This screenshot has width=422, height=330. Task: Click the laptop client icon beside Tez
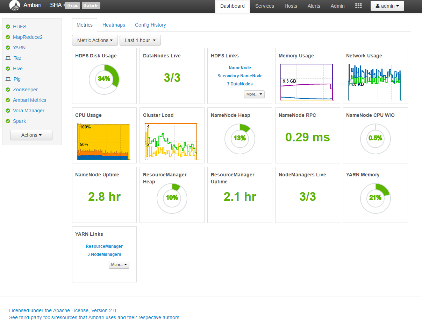pyautogui.click(x=8, y=58)
